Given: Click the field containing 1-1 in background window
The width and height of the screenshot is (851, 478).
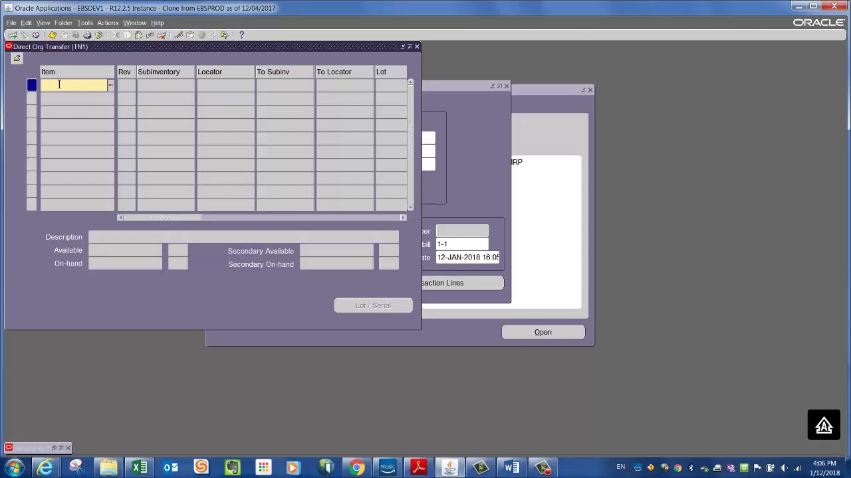Looking at the screenshot, I should tap(462, 244).
